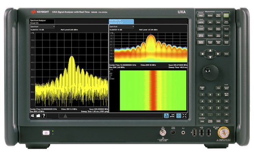Click the User Preset key
Viewport: 254px width, 152px height.
(x=226, y=22)
